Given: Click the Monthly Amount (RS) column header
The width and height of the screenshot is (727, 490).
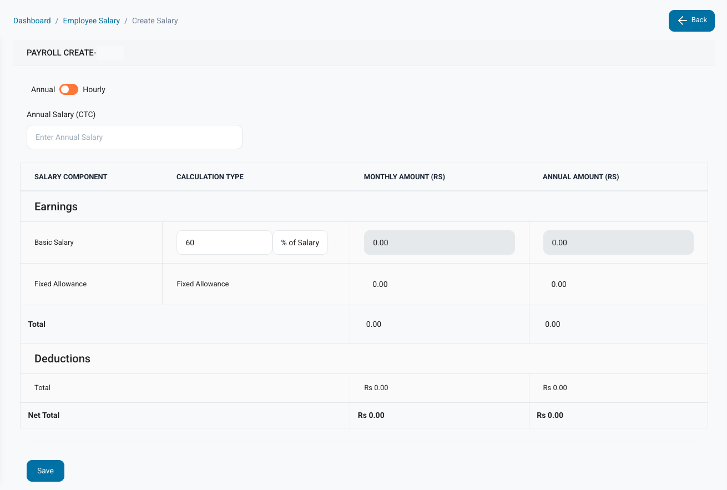Looking at the screenshot, I should 404,177.
